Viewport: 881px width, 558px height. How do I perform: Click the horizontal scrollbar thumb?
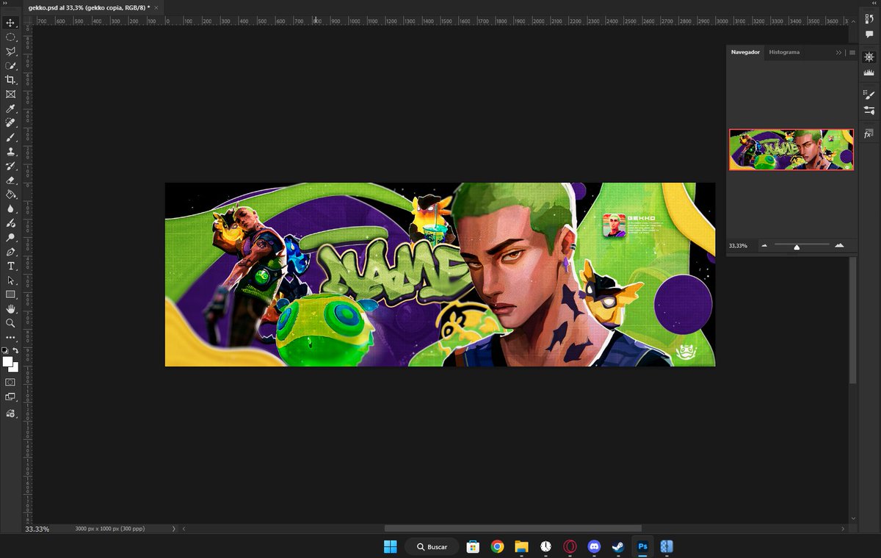(x=513, y=529)
